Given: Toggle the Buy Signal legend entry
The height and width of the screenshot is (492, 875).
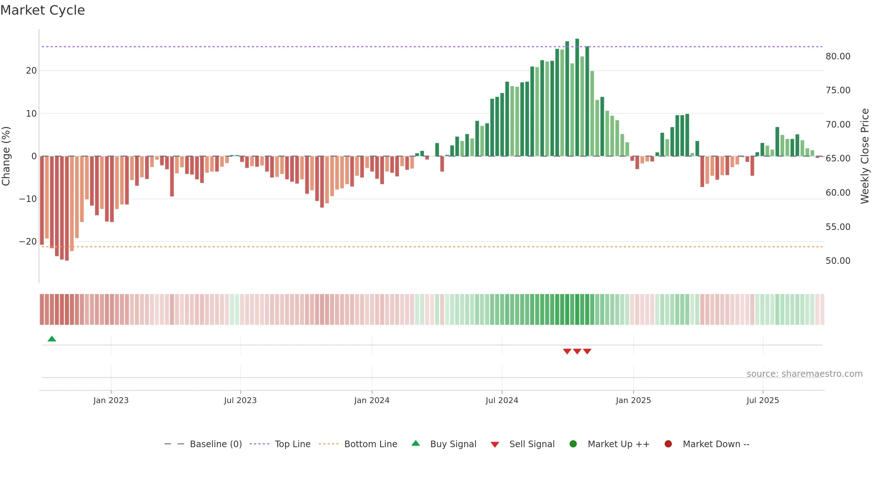Looking at the screenshot, I should click(444, 444).
